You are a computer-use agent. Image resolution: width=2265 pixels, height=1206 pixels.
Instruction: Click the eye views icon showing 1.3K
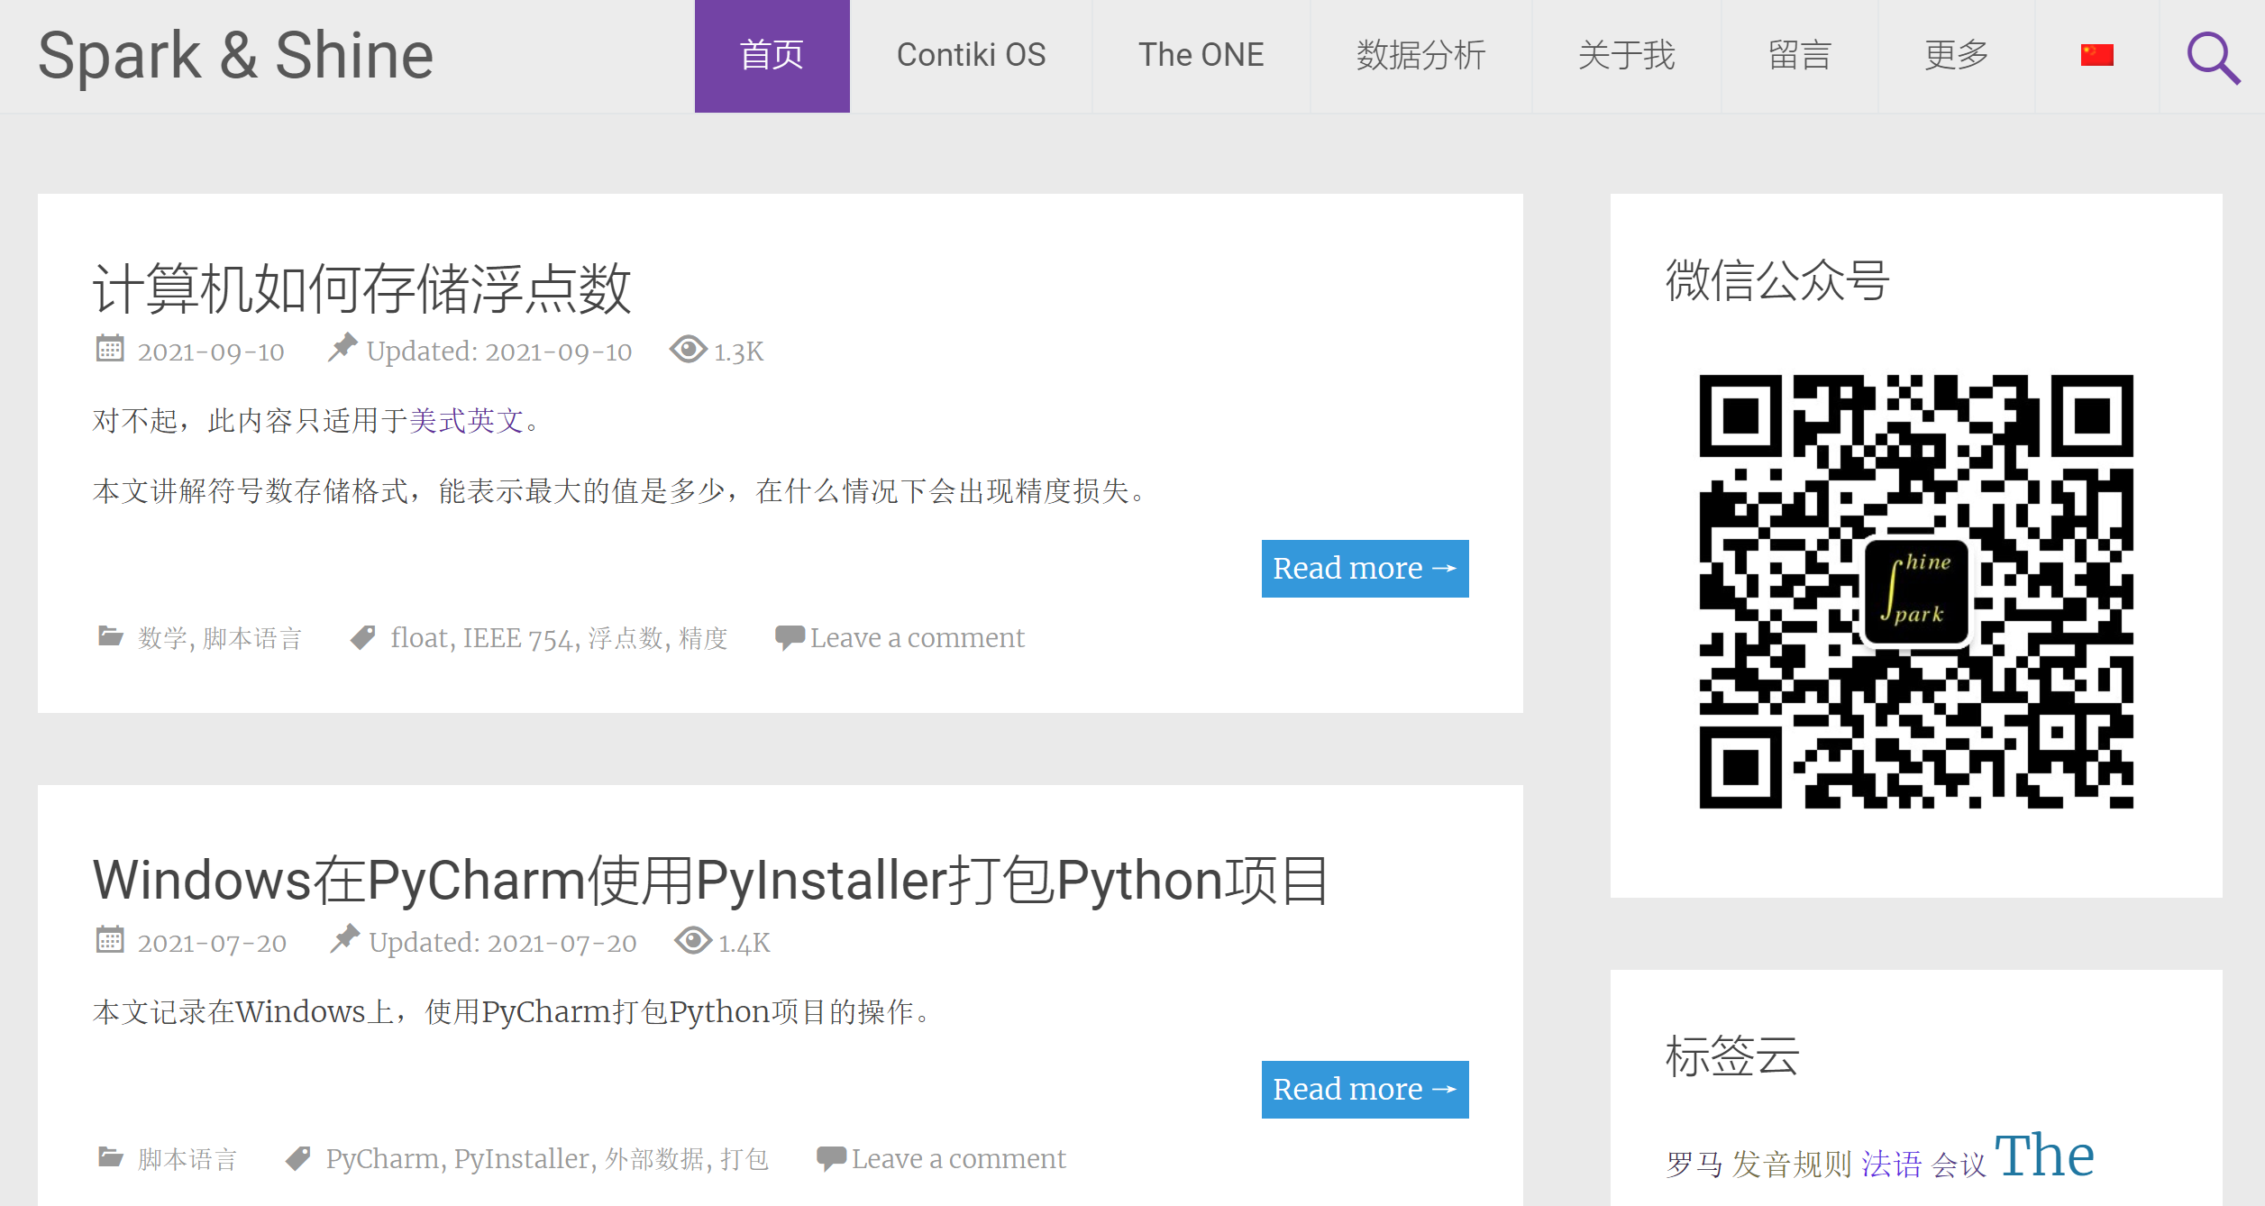688,350
